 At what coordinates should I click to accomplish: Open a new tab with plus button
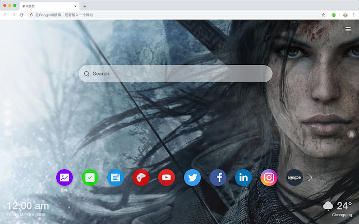point(85,6)
